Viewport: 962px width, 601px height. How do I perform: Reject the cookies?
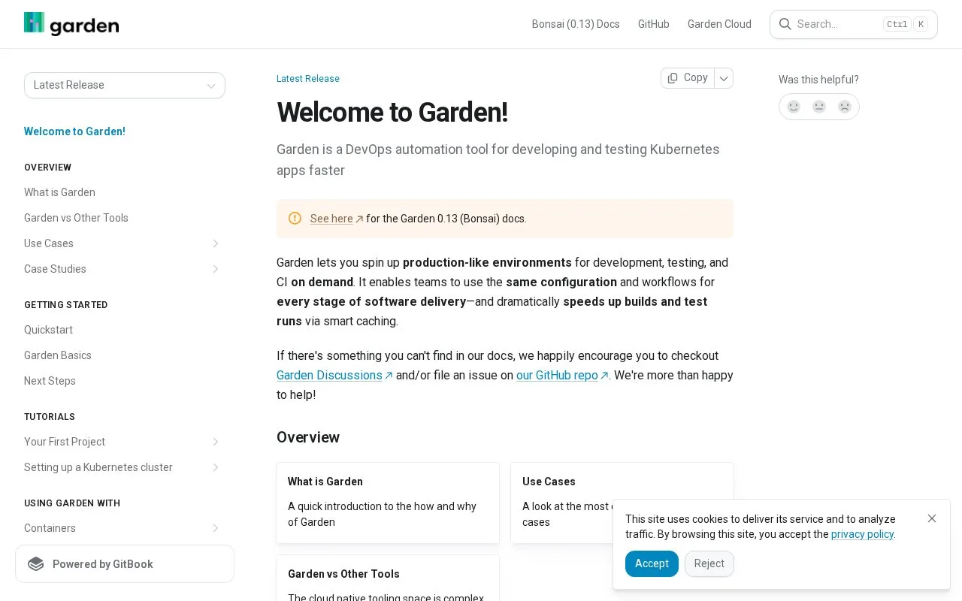[x=709, y=563]
